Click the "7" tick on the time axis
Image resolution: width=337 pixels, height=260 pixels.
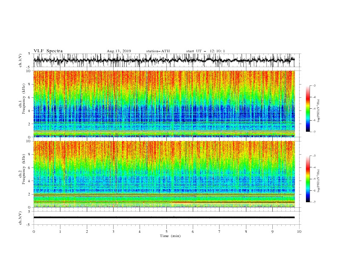coord(219,232)
